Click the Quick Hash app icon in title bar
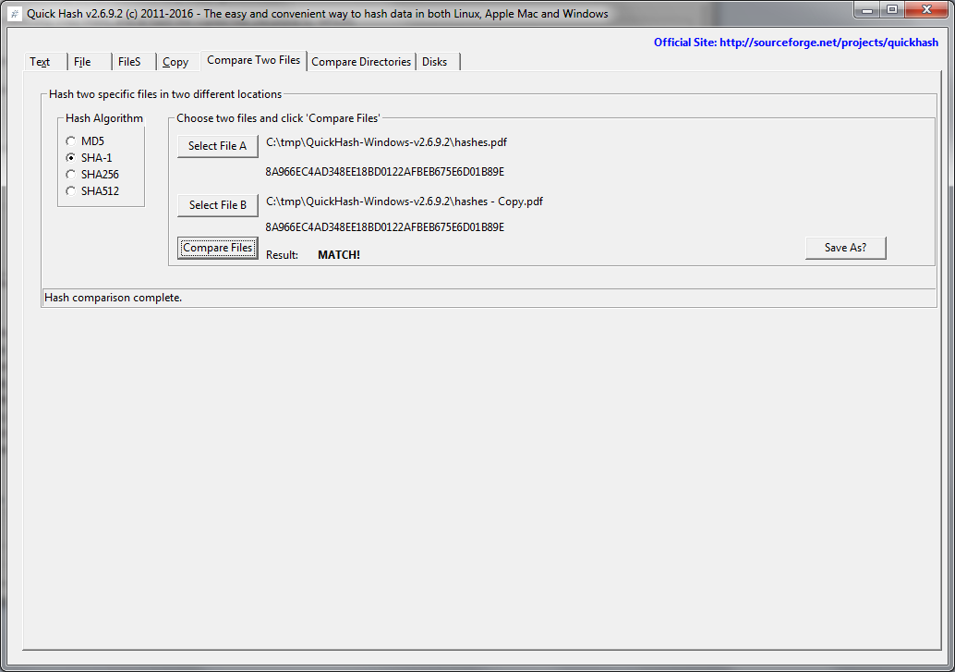 pyautogui.click(x=14, y=14)
